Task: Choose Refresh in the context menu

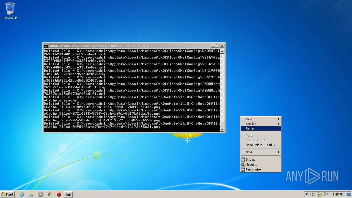Action: (x=261, y=128)
